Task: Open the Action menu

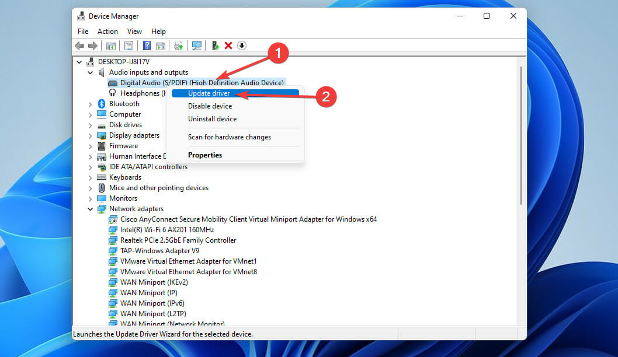Action: point(107,32)
